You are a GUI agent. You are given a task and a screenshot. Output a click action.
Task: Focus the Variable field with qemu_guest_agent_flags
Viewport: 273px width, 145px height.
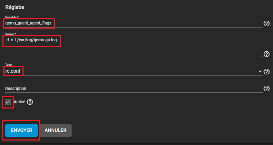pos(131,23)
